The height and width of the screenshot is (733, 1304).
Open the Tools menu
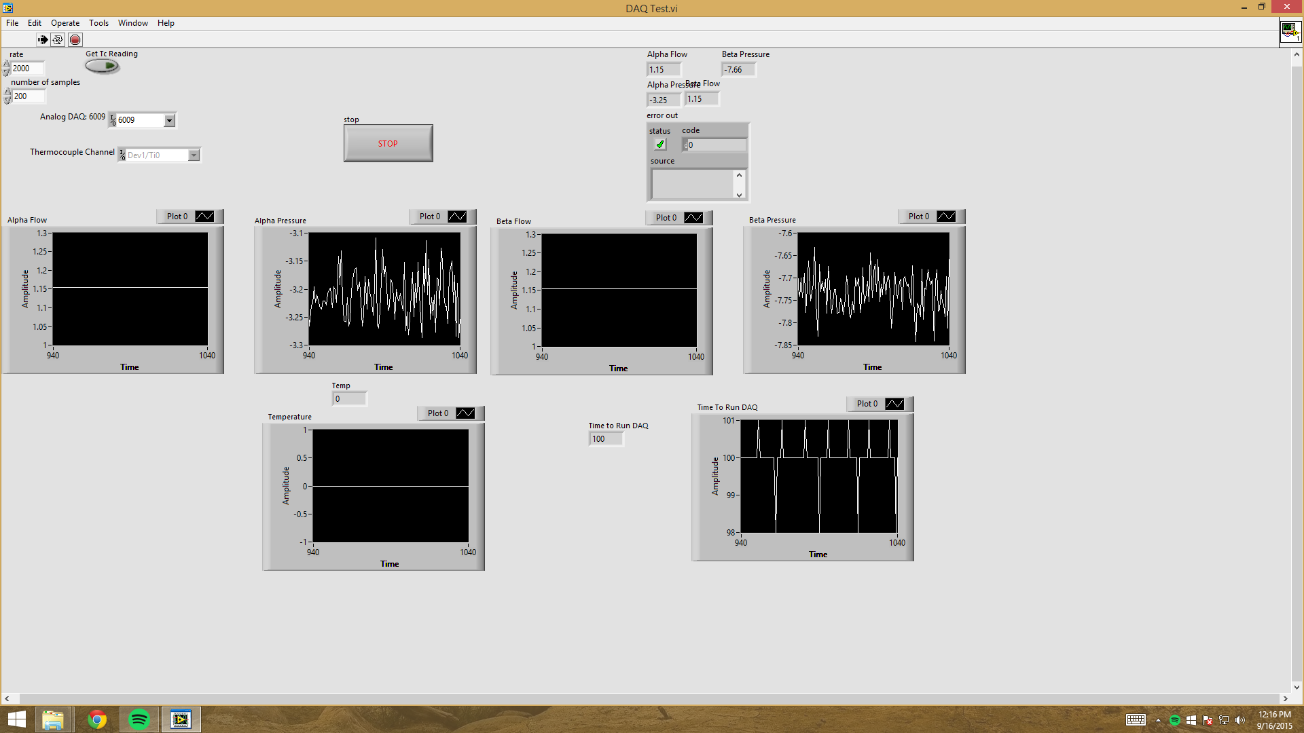point(98,23)
